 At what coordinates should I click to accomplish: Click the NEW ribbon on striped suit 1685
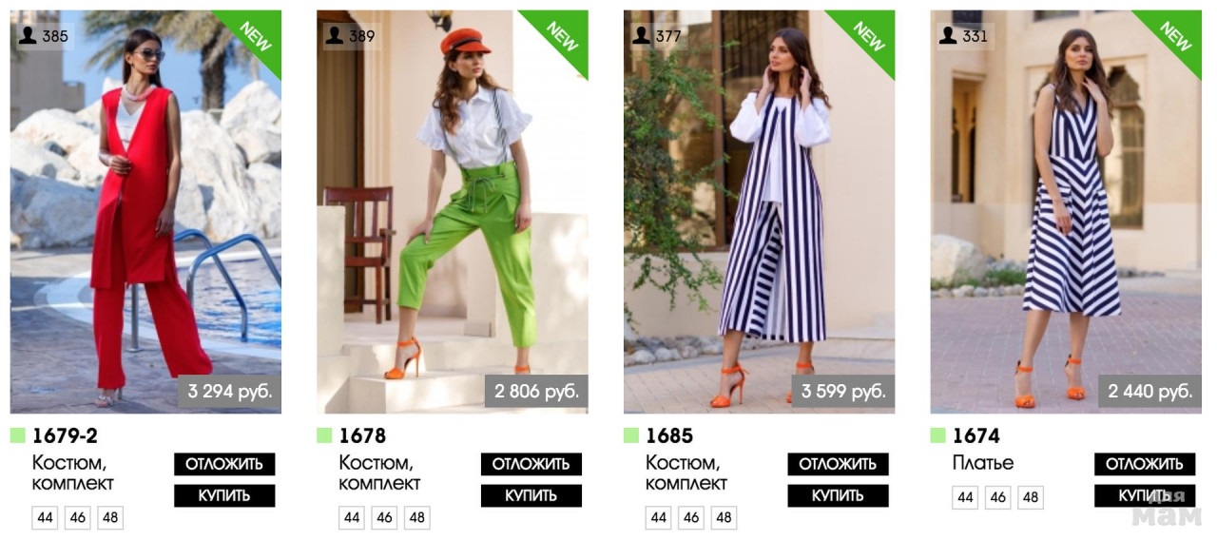tap(867, 36)
